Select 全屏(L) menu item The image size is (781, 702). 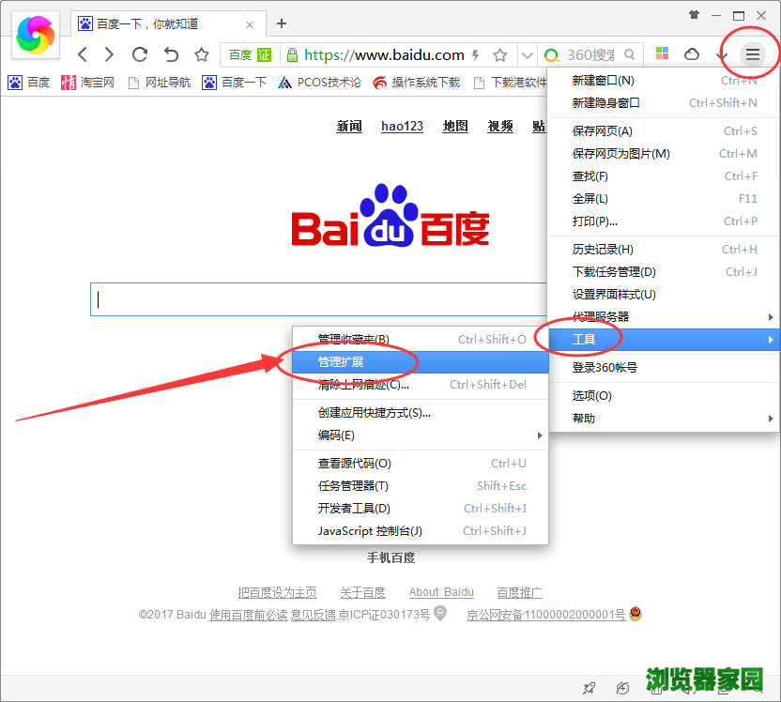(x=664, y=199)
